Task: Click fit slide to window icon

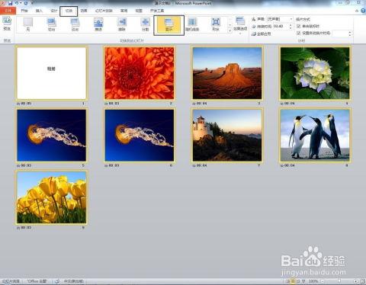Action: (x=362, y=281)
